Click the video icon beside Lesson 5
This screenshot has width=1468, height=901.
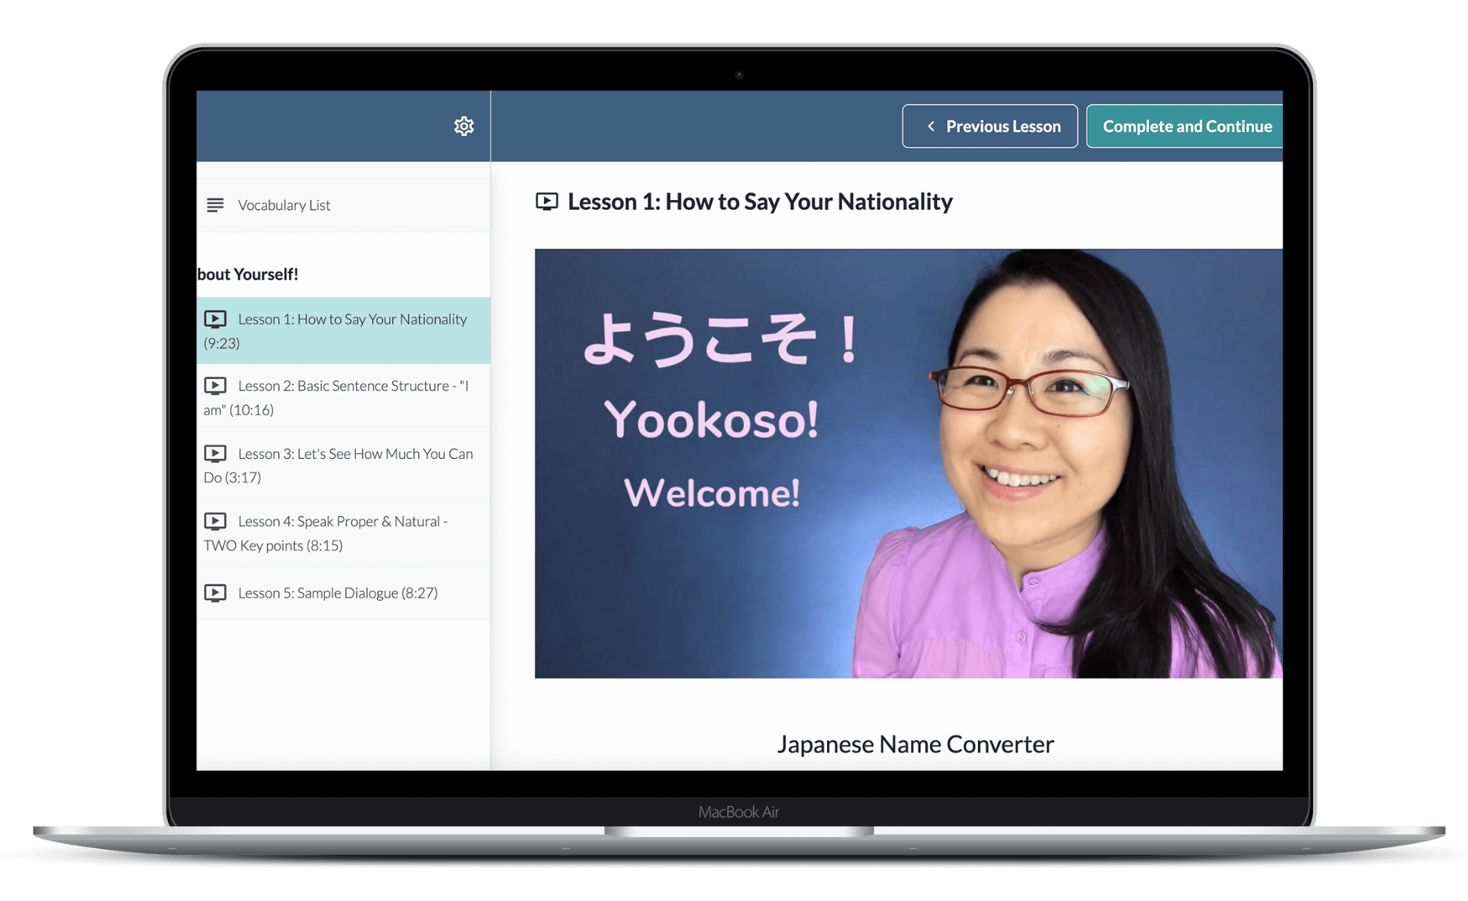tap(215, 593)
